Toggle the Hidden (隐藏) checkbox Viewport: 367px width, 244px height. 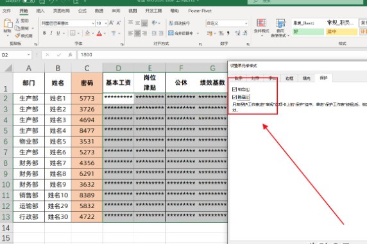(235, 97)
